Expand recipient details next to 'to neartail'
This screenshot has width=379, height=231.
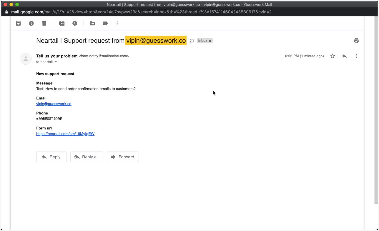[x=56, y=62]
